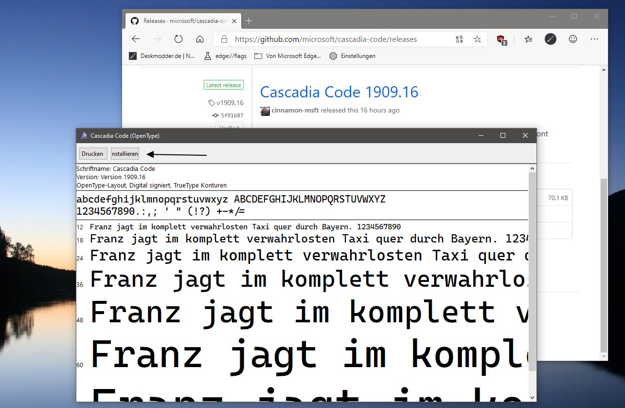Screen dimensions: 625x408
Task: Minimize the Edge browser window
Action: [x=552, y=17]
